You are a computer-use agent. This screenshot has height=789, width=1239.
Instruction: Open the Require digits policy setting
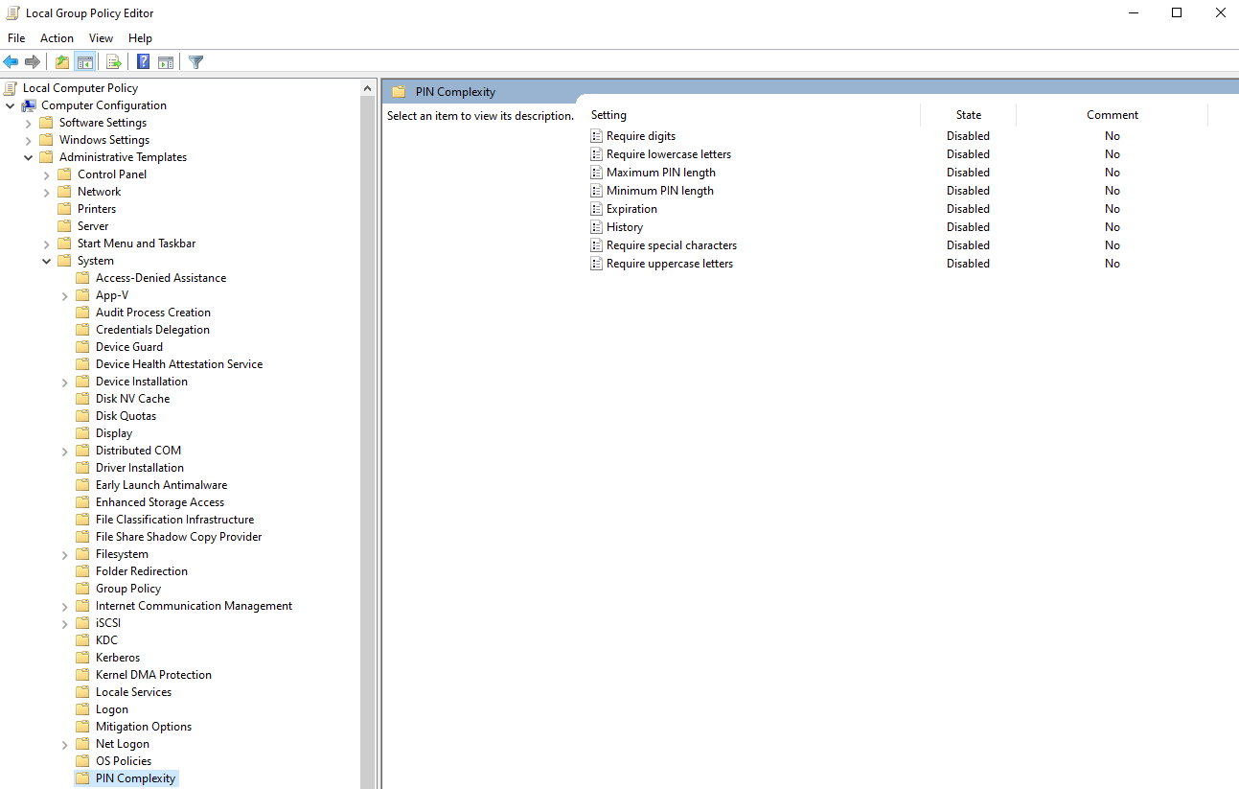click(x=640, y=135)
